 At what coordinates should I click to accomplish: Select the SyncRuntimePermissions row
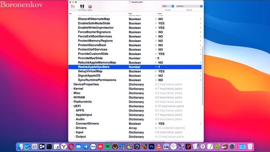click(135, 80)
